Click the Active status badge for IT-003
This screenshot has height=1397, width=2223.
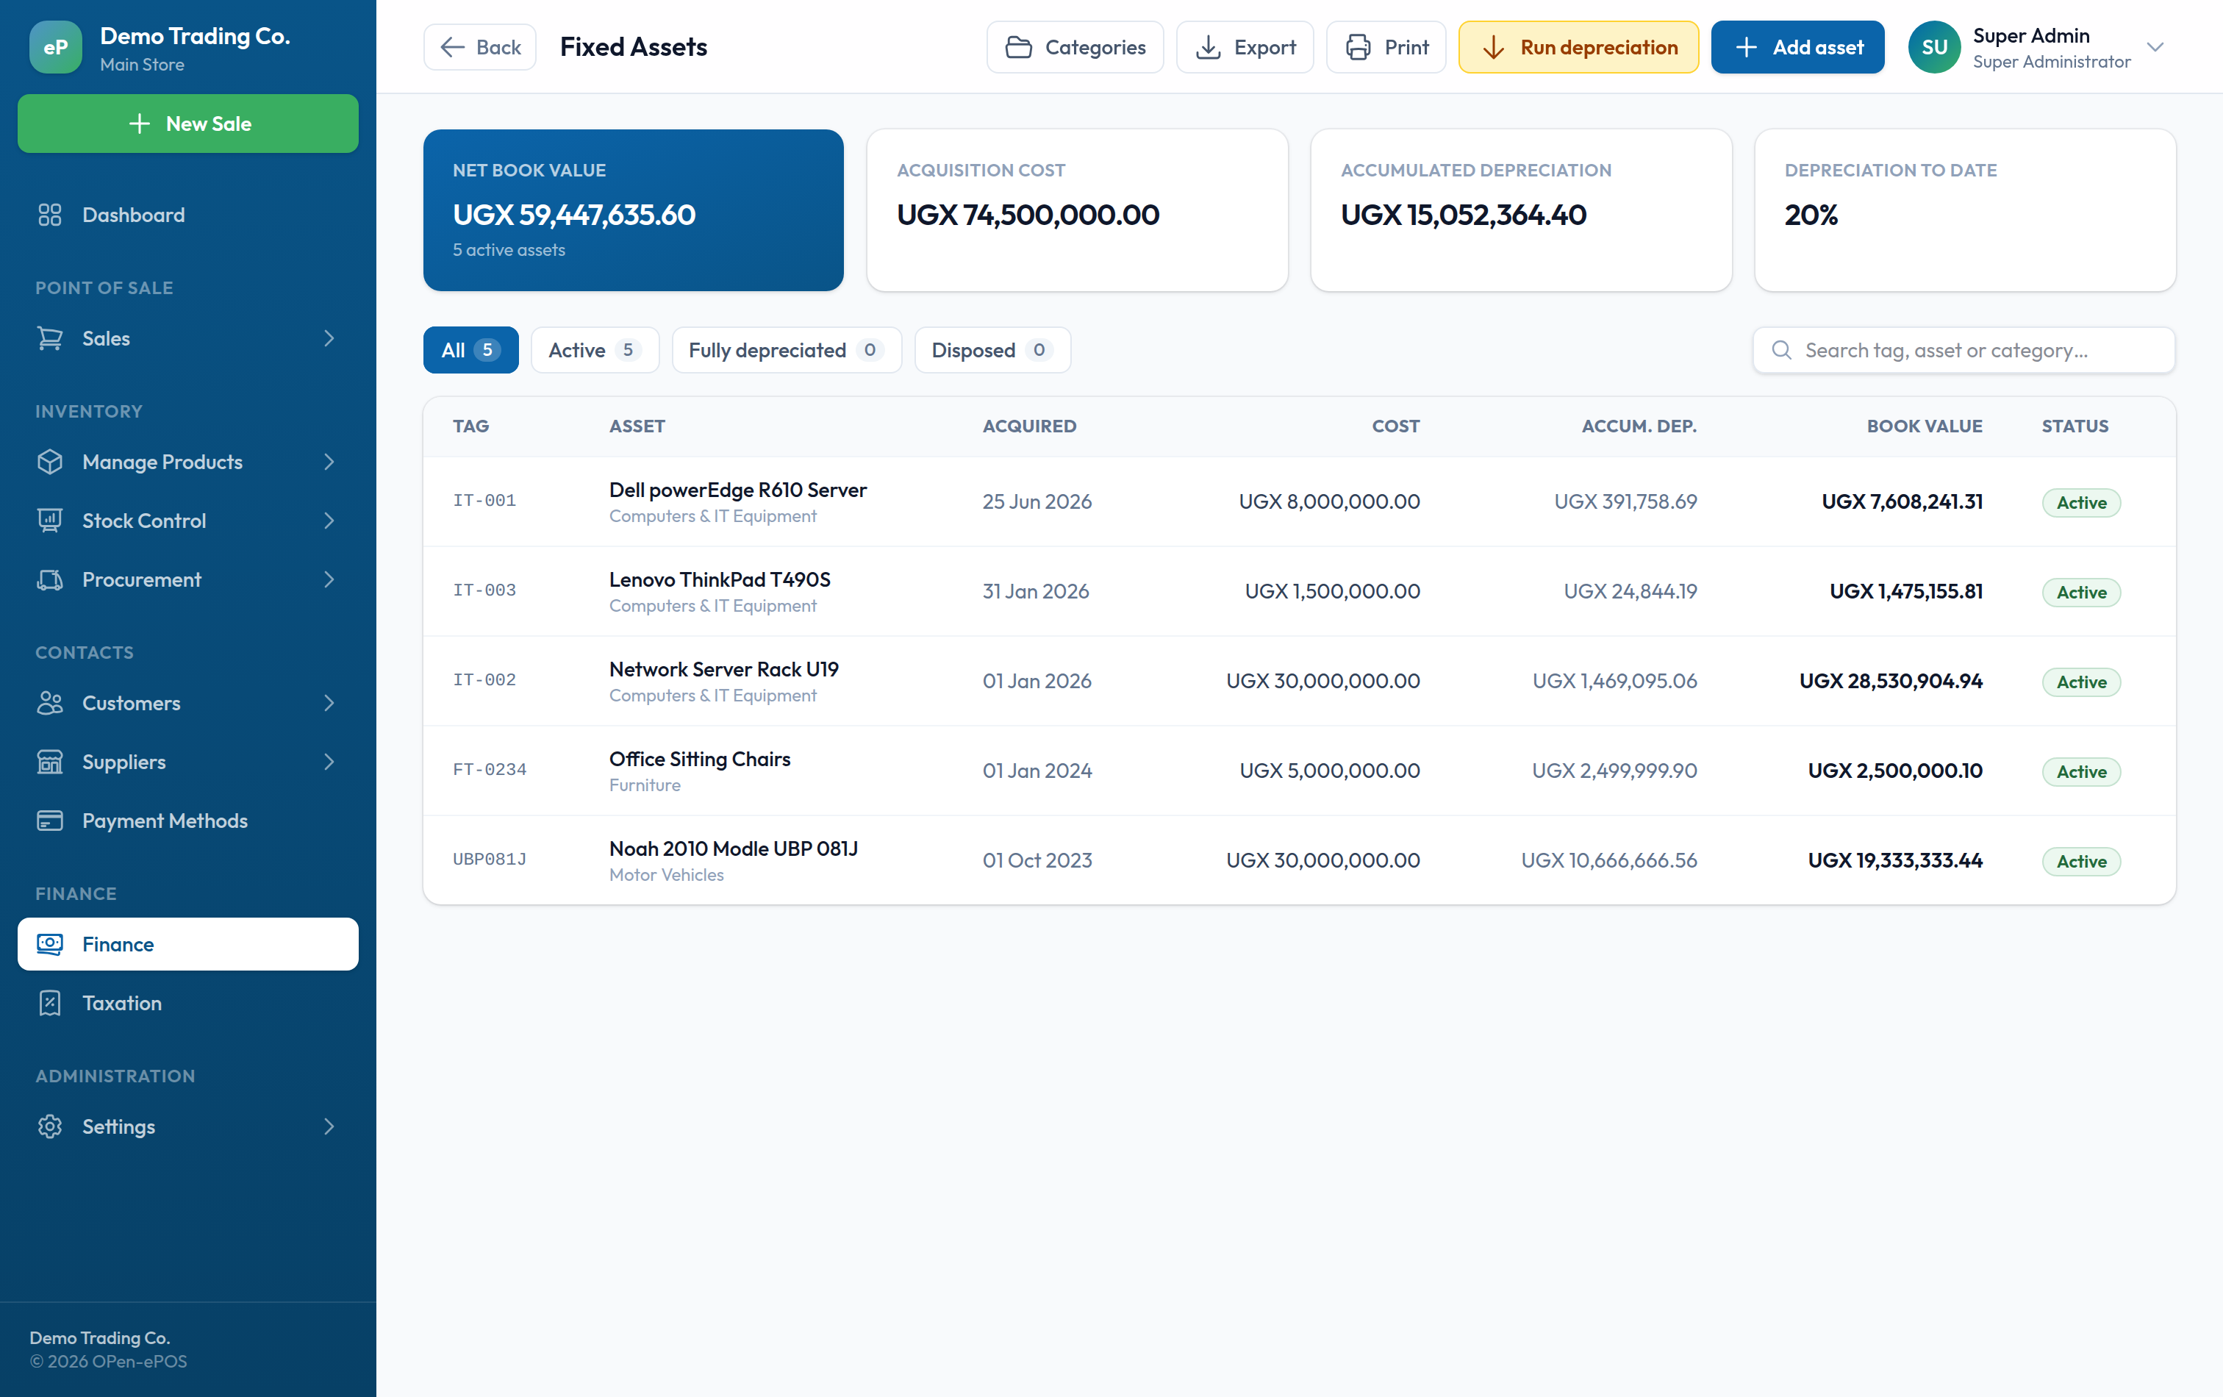pos(2081,592)
